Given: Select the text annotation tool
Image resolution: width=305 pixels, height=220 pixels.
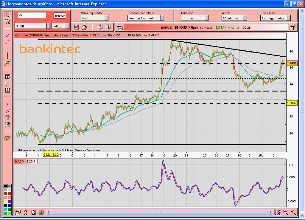Looking at the screenshot, I should [7, 77].
